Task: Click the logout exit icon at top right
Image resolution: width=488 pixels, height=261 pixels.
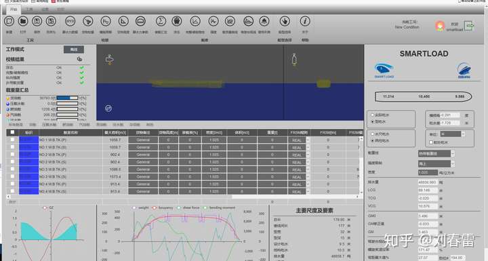Action: tap(469, 26)
